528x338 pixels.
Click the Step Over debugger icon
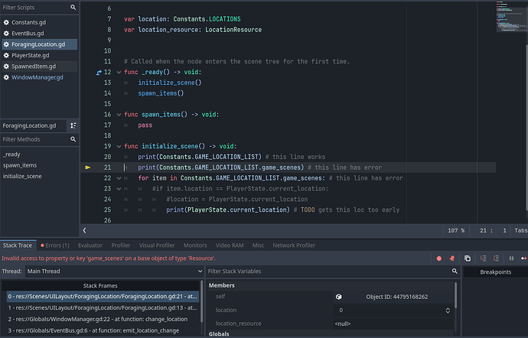tap(497, 258)
